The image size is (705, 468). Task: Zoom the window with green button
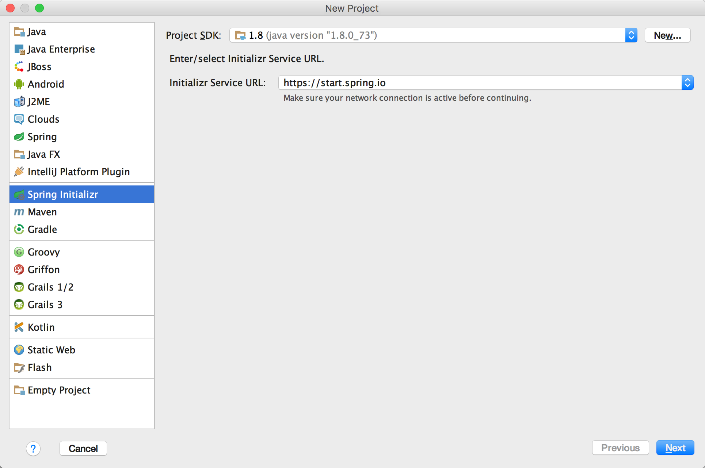39,8
